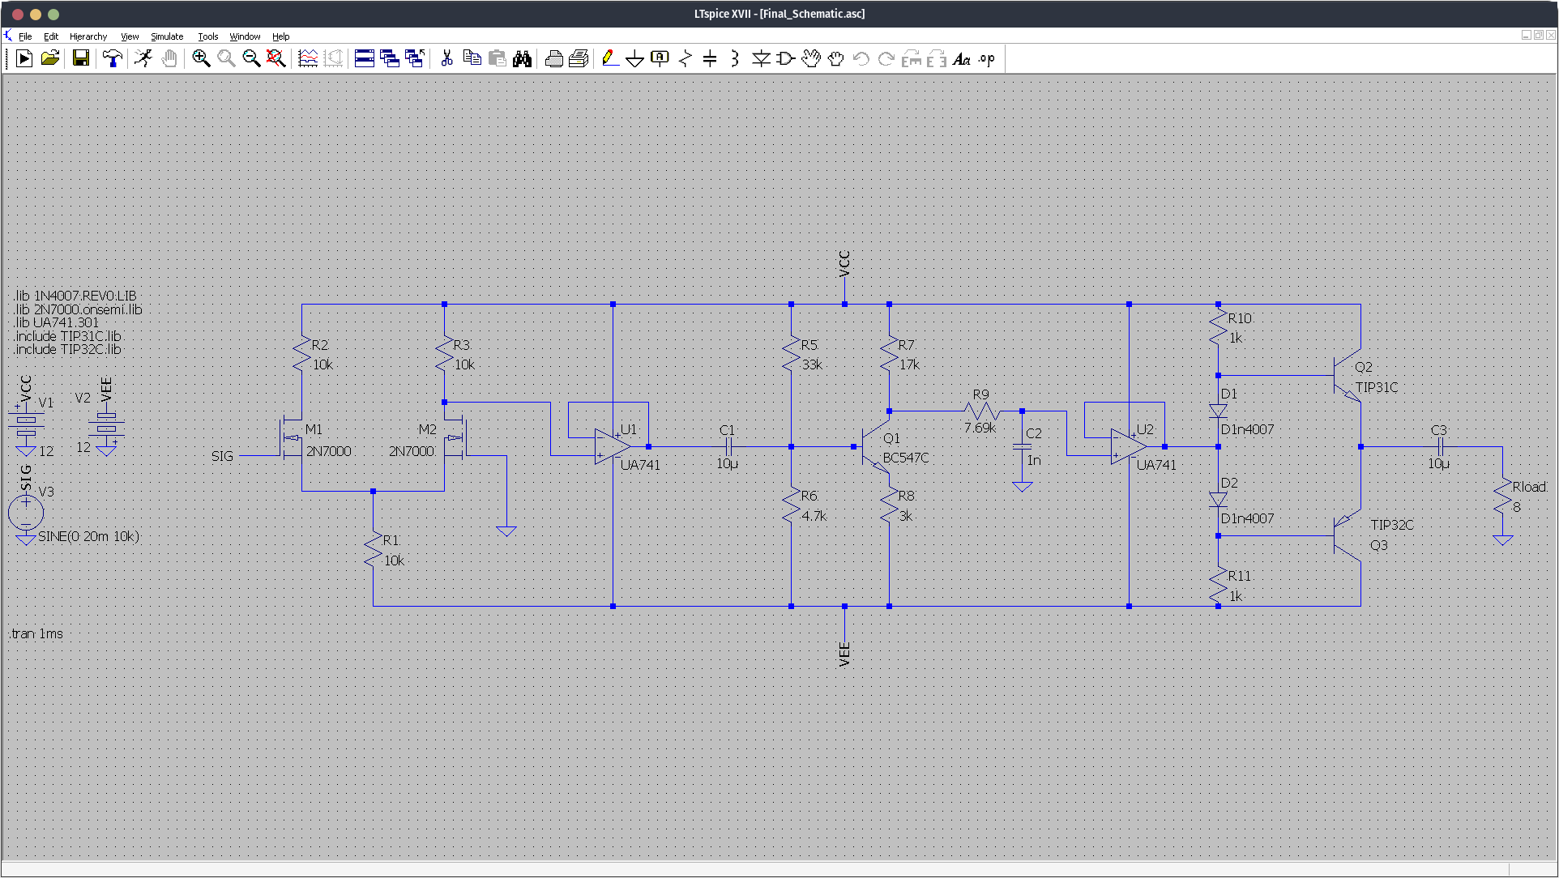Open the Simulate menu

(167, 36)
